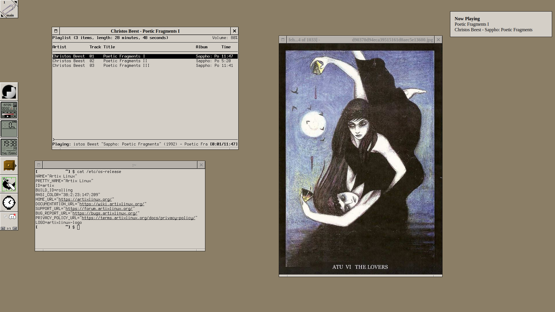Toggle repeat mode in music dockapp

coord(15,104)
